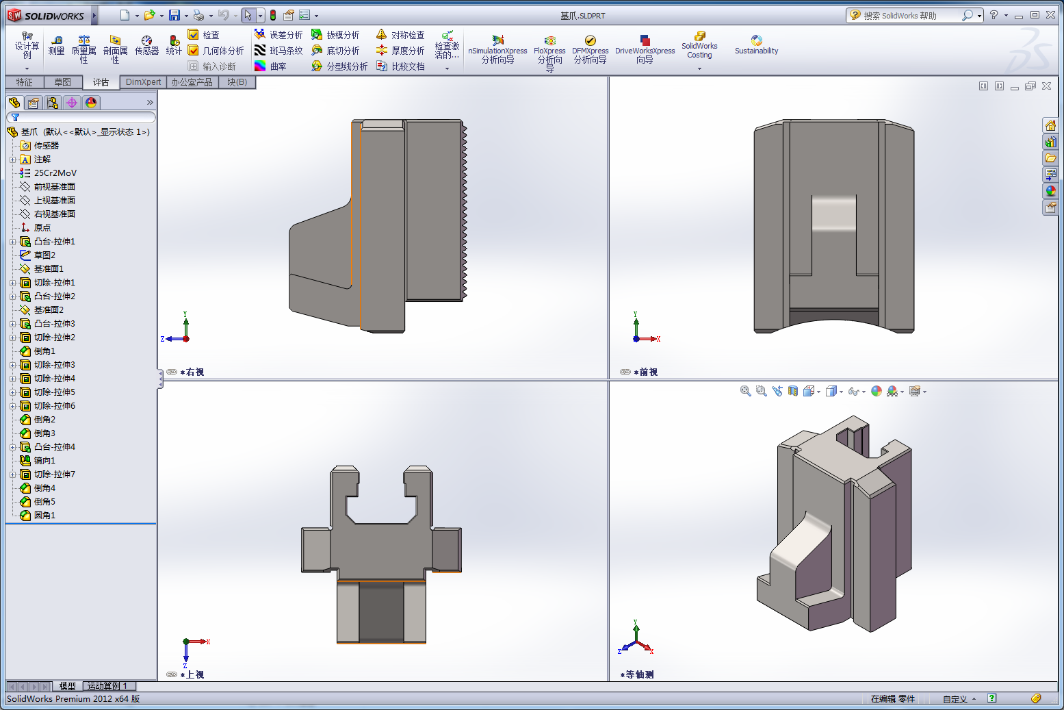Launch nSimulationXpress analysis wizard
The height and width of the screenshot is (710, 1064).
click(x=497, y=49)
